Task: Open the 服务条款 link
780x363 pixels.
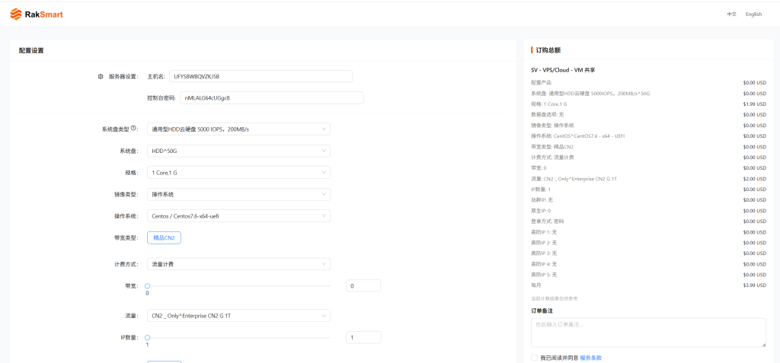Action: (591, 358)
